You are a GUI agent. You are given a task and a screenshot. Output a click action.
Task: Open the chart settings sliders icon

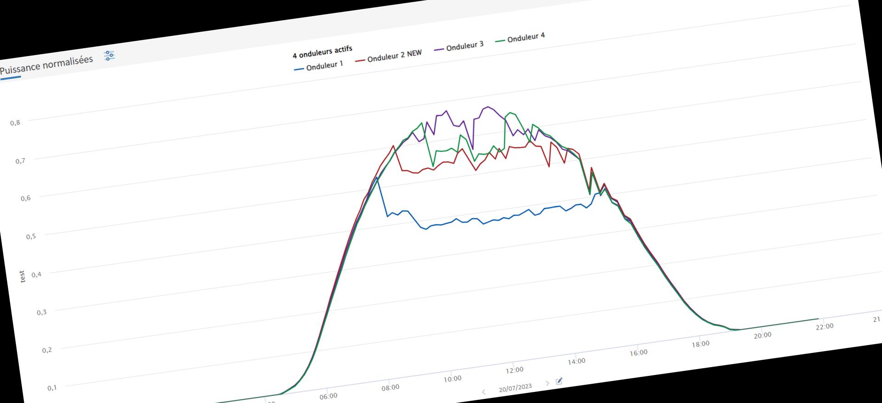[x=109, y=56]
